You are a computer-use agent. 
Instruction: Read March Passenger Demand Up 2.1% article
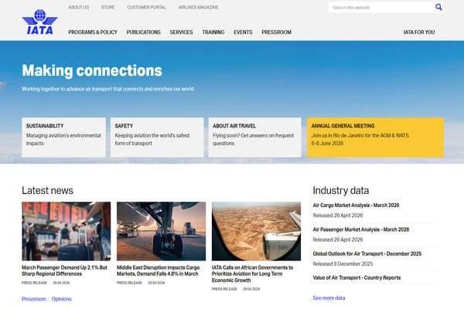point(64,270)
